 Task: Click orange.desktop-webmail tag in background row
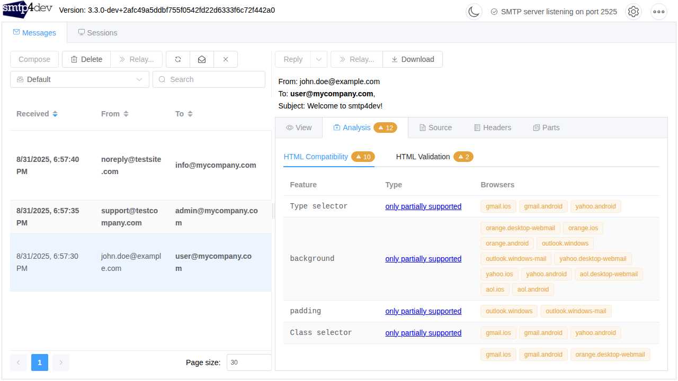[520, 228]
